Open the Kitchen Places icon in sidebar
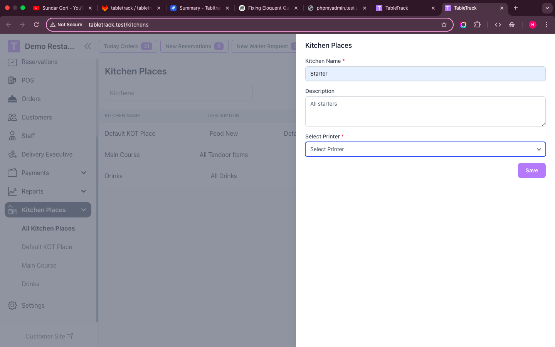555x347 pixels. [12, 210]
